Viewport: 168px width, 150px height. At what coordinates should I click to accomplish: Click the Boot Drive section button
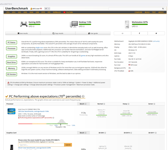pos(12,62)
